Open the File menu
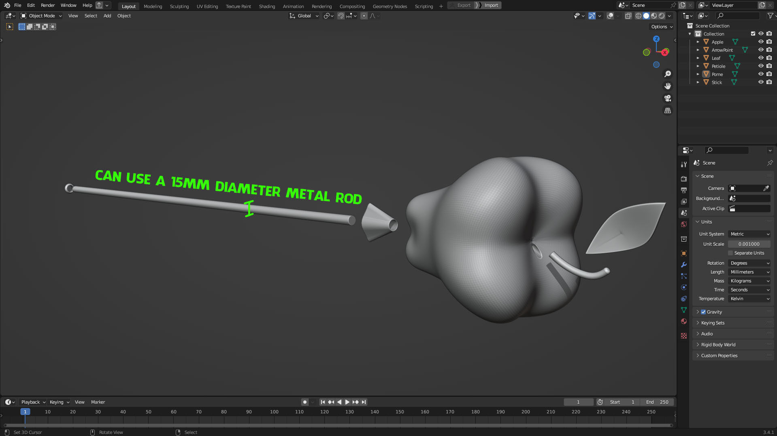 coord(18,5)
